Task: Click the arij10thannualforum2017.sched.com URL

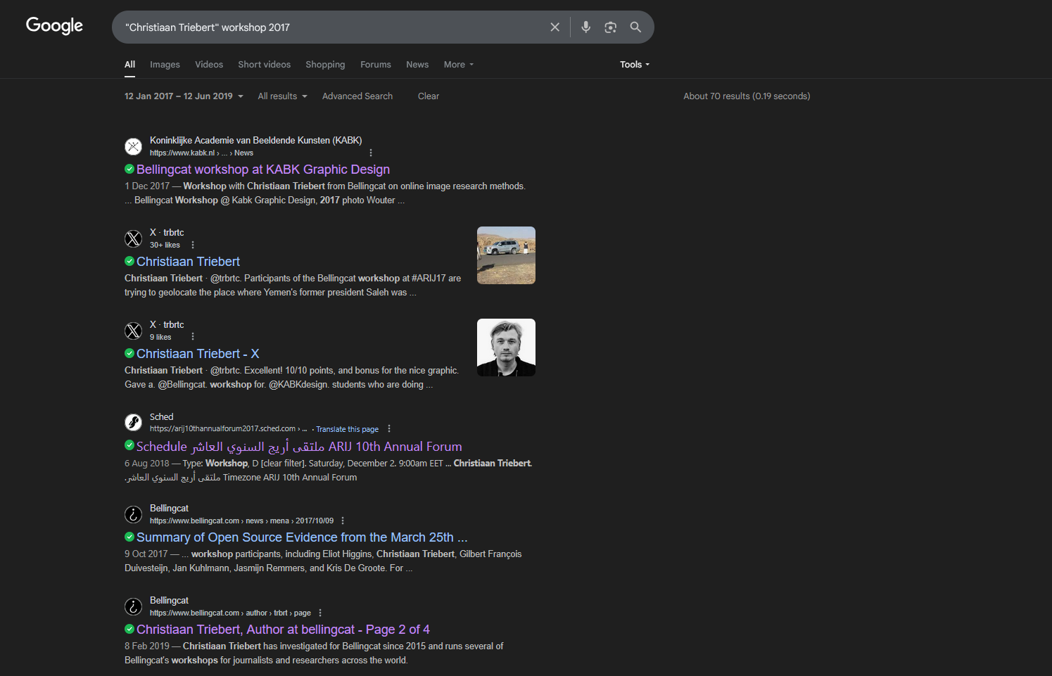Action: (x=228, y=428)
